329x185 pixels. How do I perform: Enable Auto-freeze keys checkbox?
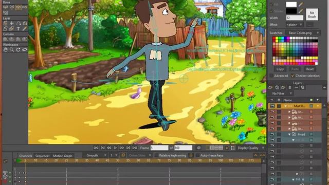197,155
